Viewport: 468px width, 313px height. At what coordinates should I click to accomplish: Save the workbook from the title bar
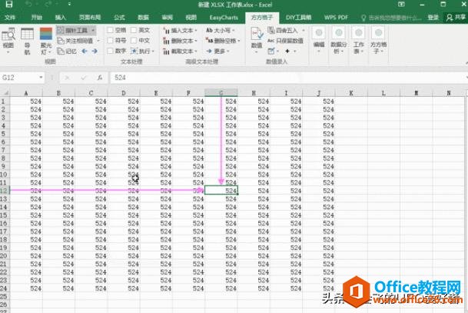(9, 4)
